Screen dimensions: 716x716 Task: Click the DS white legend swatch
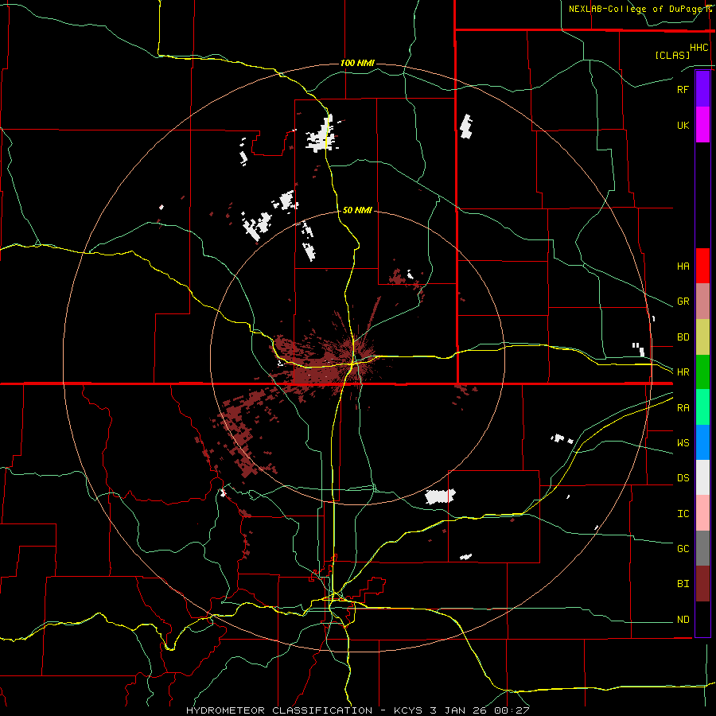702,477
